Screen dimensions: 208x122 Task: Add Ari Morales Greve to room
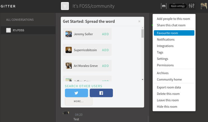[105, 66]
